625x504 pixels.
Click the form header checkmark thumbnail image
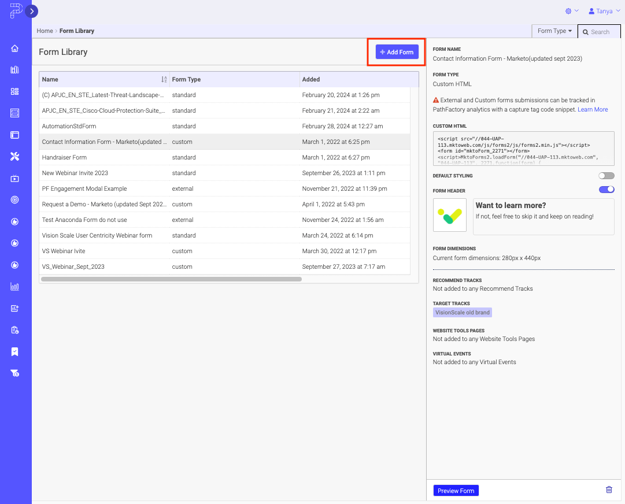click(x=450, y=215)
